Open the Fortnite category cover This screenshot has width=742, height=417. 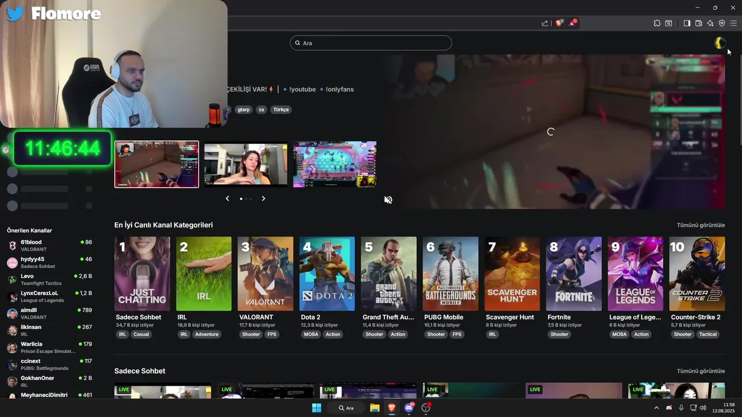tap(574, 273)
